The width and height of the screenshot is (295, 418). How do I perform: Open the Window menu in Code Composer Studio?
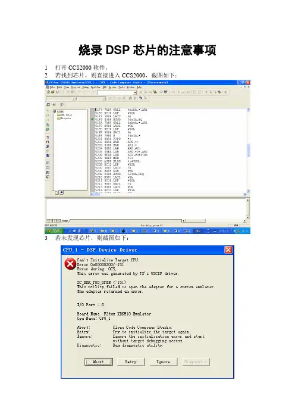pos(130,87)
